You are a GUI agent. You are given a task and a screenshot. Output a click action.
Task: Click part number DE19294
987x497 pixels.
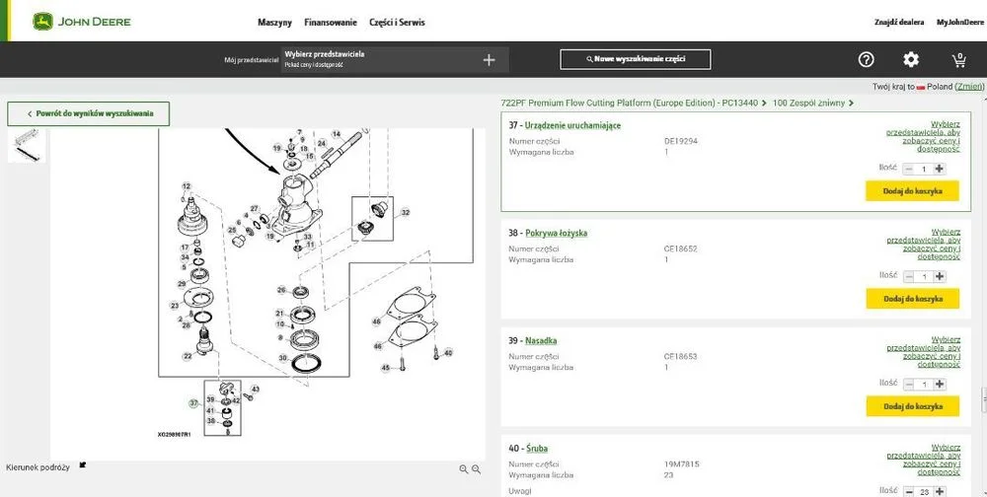coord(680,141)
